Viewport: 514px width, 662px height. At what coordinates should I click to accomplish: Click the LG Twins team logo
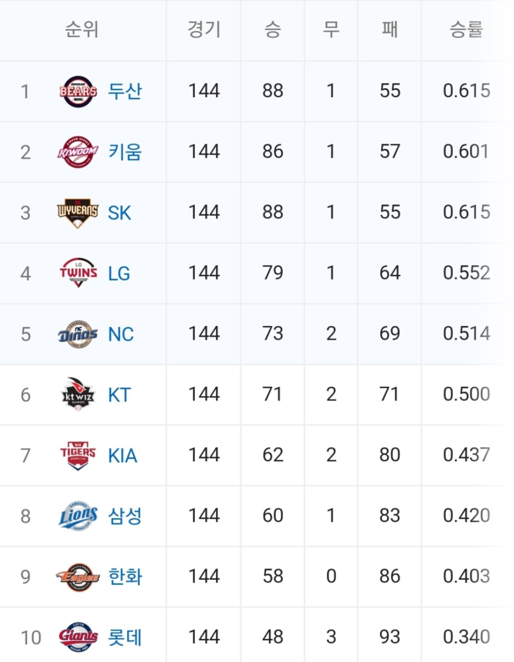[78, 273]
